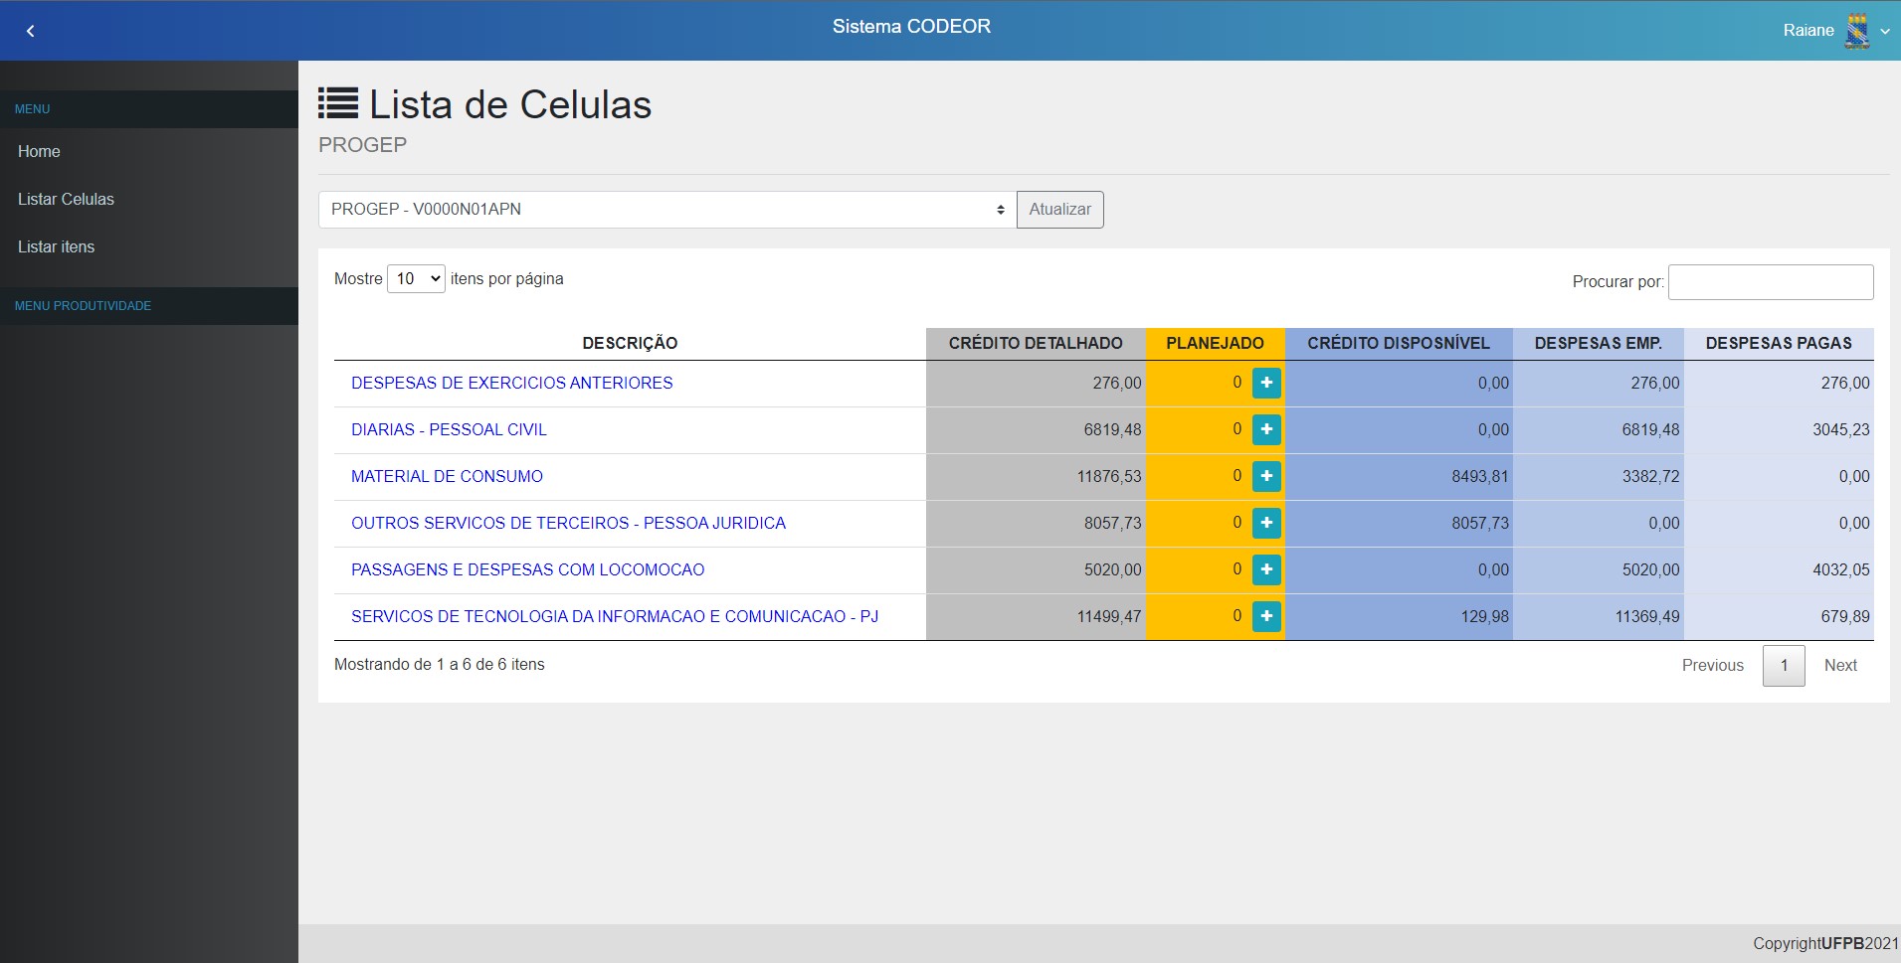Open the PROGEP - V0000N01APN dropdown
This screenshot has width=1901, height=963.
tap(666, 210)
